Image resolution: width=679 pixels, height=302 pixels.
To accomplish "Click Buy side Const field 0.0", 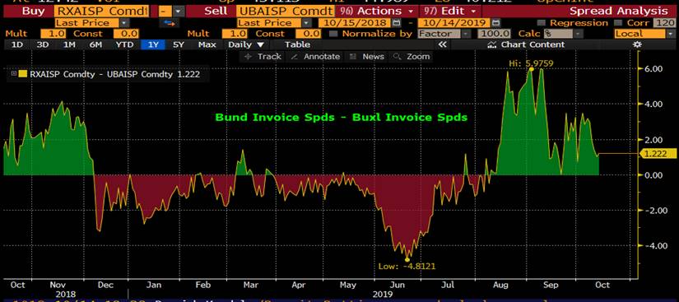I will click(x=126, y=33).
